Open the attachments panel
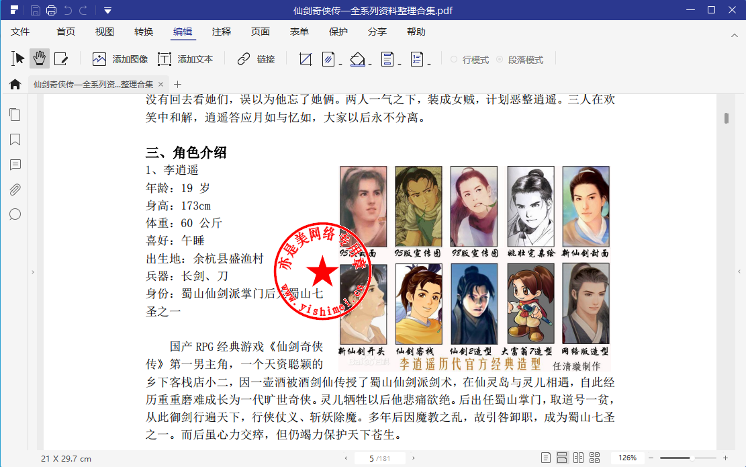The height and width of the screenshot is (467, 746). (15, 189)
